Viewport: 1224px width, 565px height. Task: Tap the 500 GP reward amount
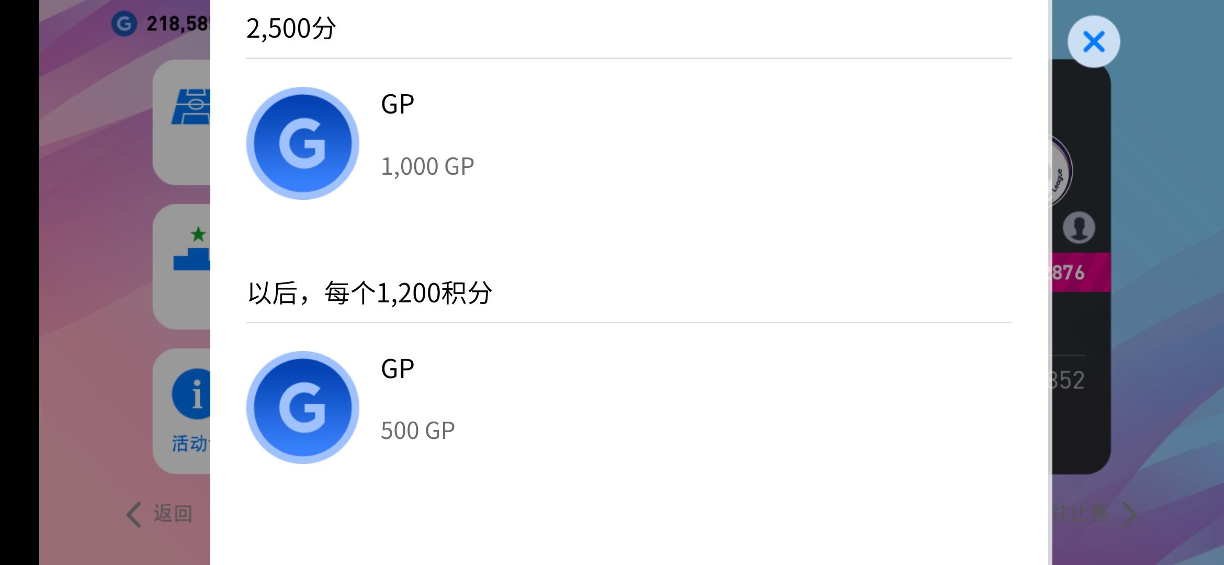click(417, 431)
